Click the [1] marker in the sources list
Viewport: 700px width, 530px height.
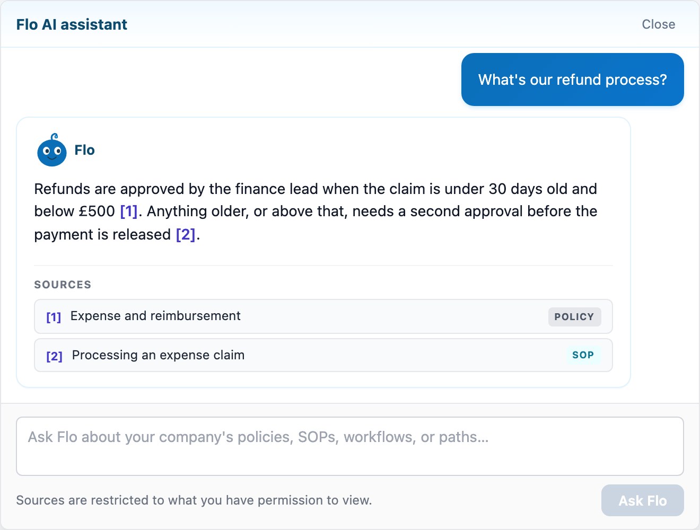54,317
